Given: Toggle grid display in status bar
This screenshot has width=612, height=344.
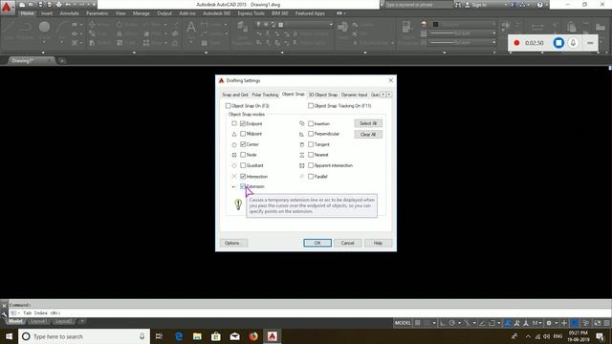Looking at the screenshot, I should pos(417,323).
